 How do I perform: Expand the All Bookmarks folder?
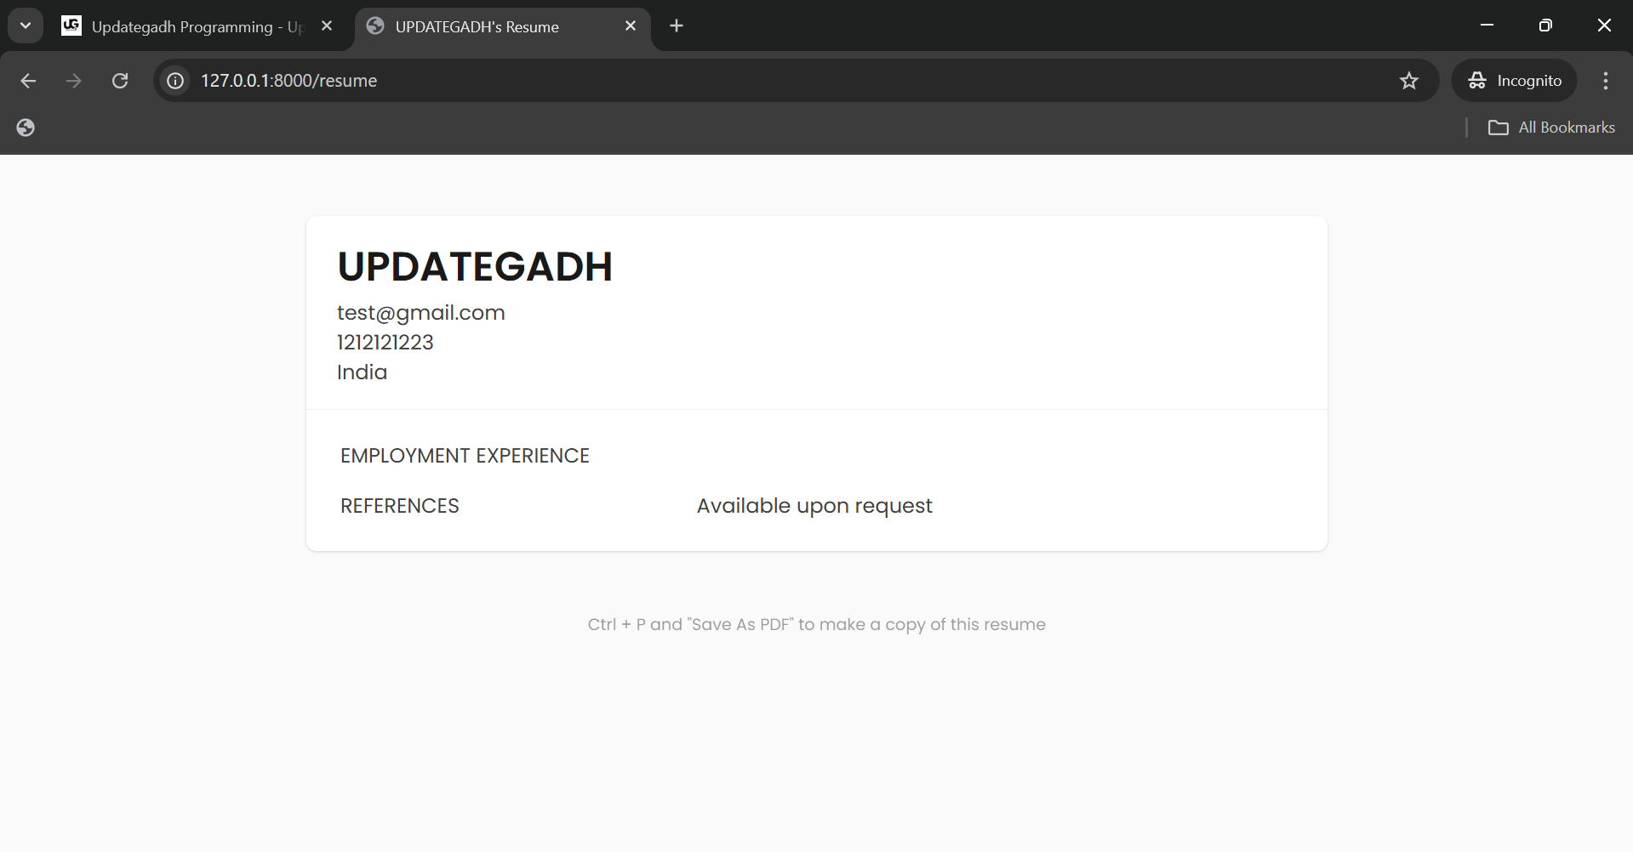[x=1551, y=128]
